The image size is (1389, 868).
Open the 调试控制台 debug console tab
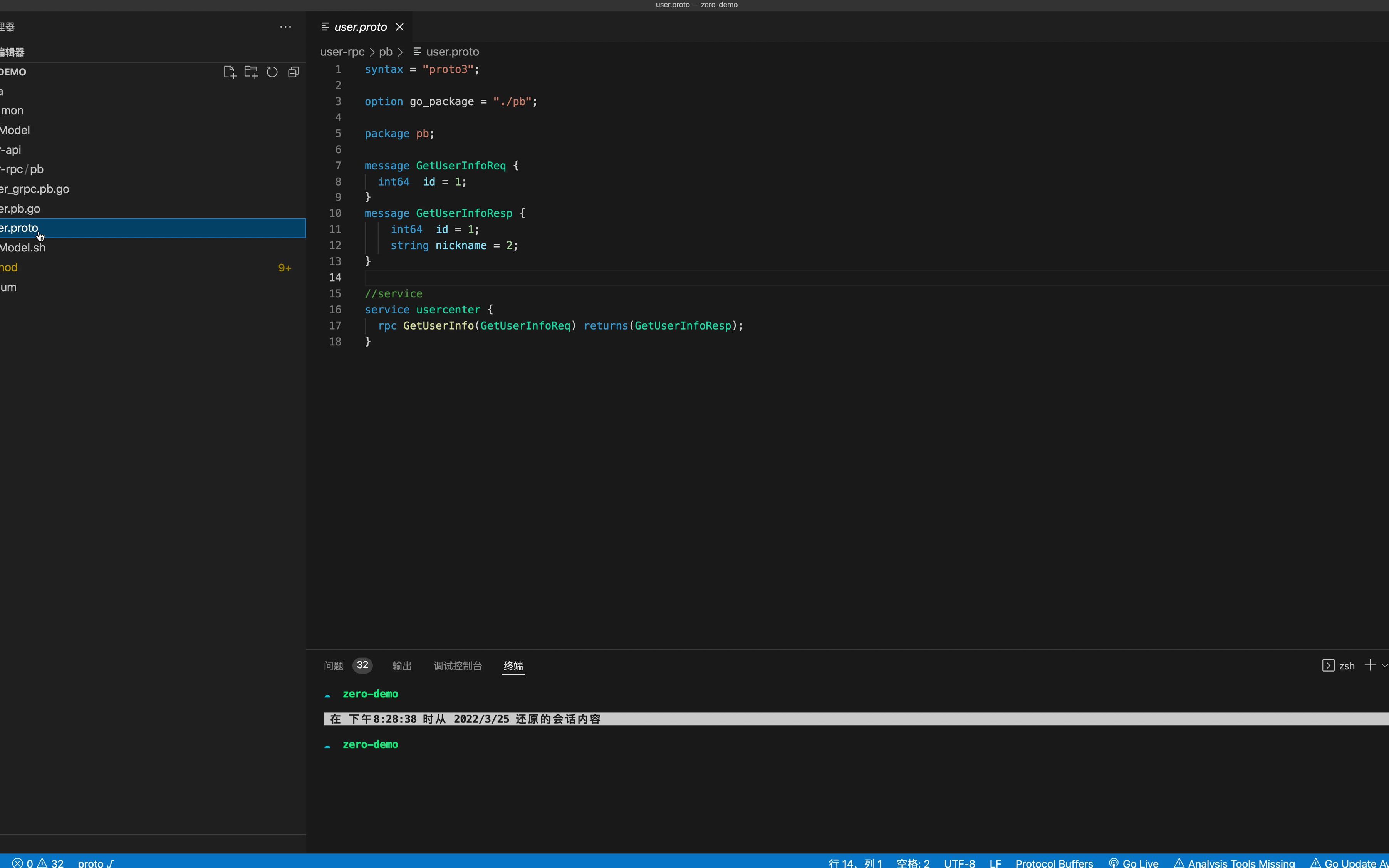click(x=458, y=665)
